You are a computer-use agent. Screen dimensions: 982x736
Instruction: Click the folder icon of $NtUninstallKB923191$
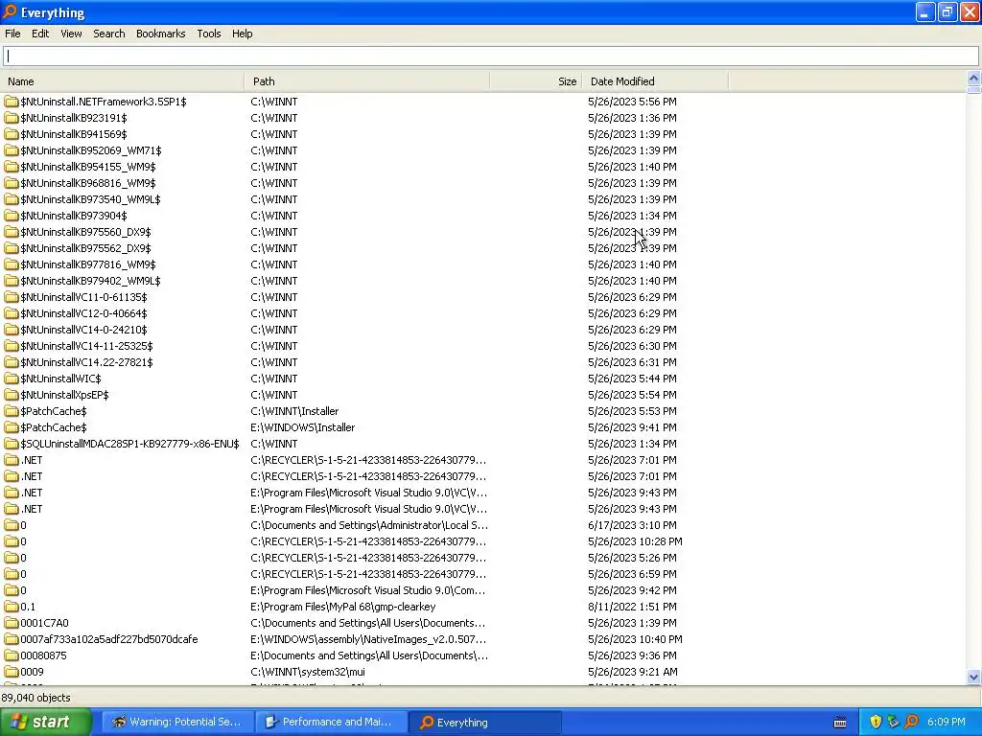point(12,118)
